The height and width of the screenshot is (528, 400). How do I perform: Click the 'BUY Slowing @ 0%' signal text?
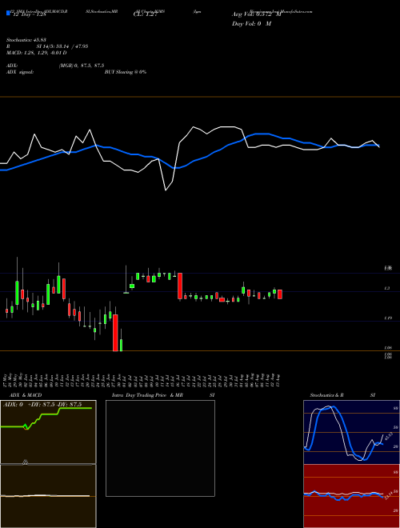coord(126,72)
